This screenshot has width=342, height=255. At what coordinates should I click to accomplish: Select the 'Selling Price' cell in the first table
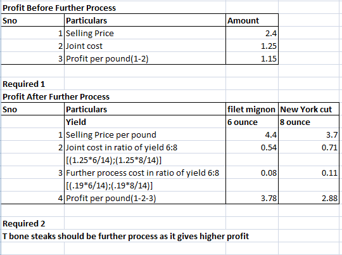tap(145, 33)
